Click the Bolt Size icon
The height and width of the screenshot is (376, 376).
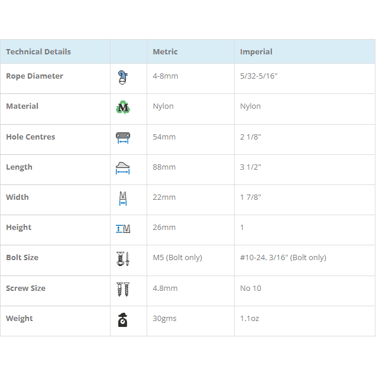click(122, 258)
